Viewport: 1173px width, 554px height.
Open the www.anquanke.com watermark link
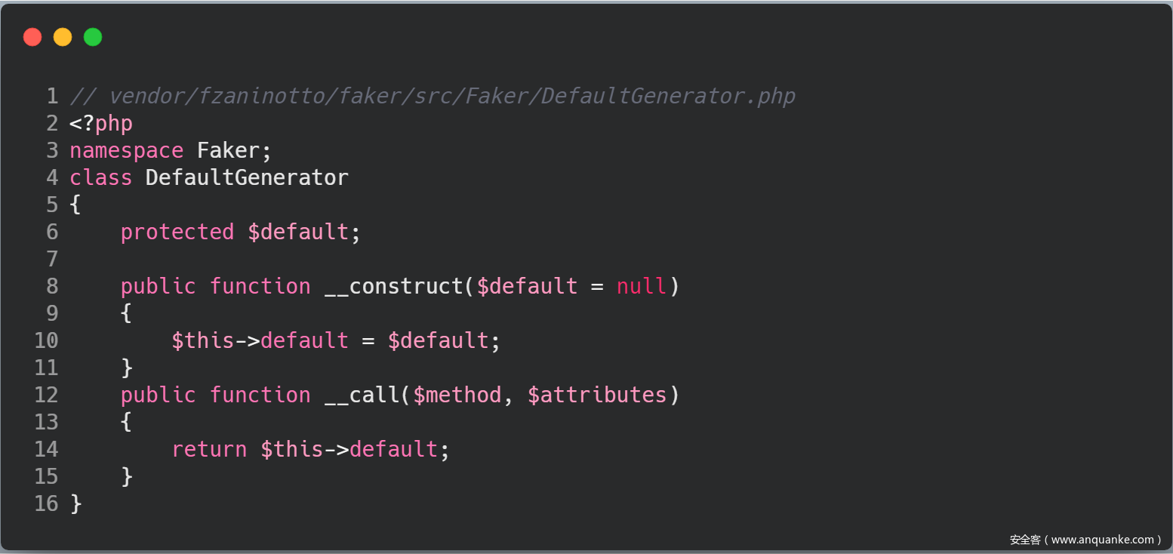pos(1102,540)
